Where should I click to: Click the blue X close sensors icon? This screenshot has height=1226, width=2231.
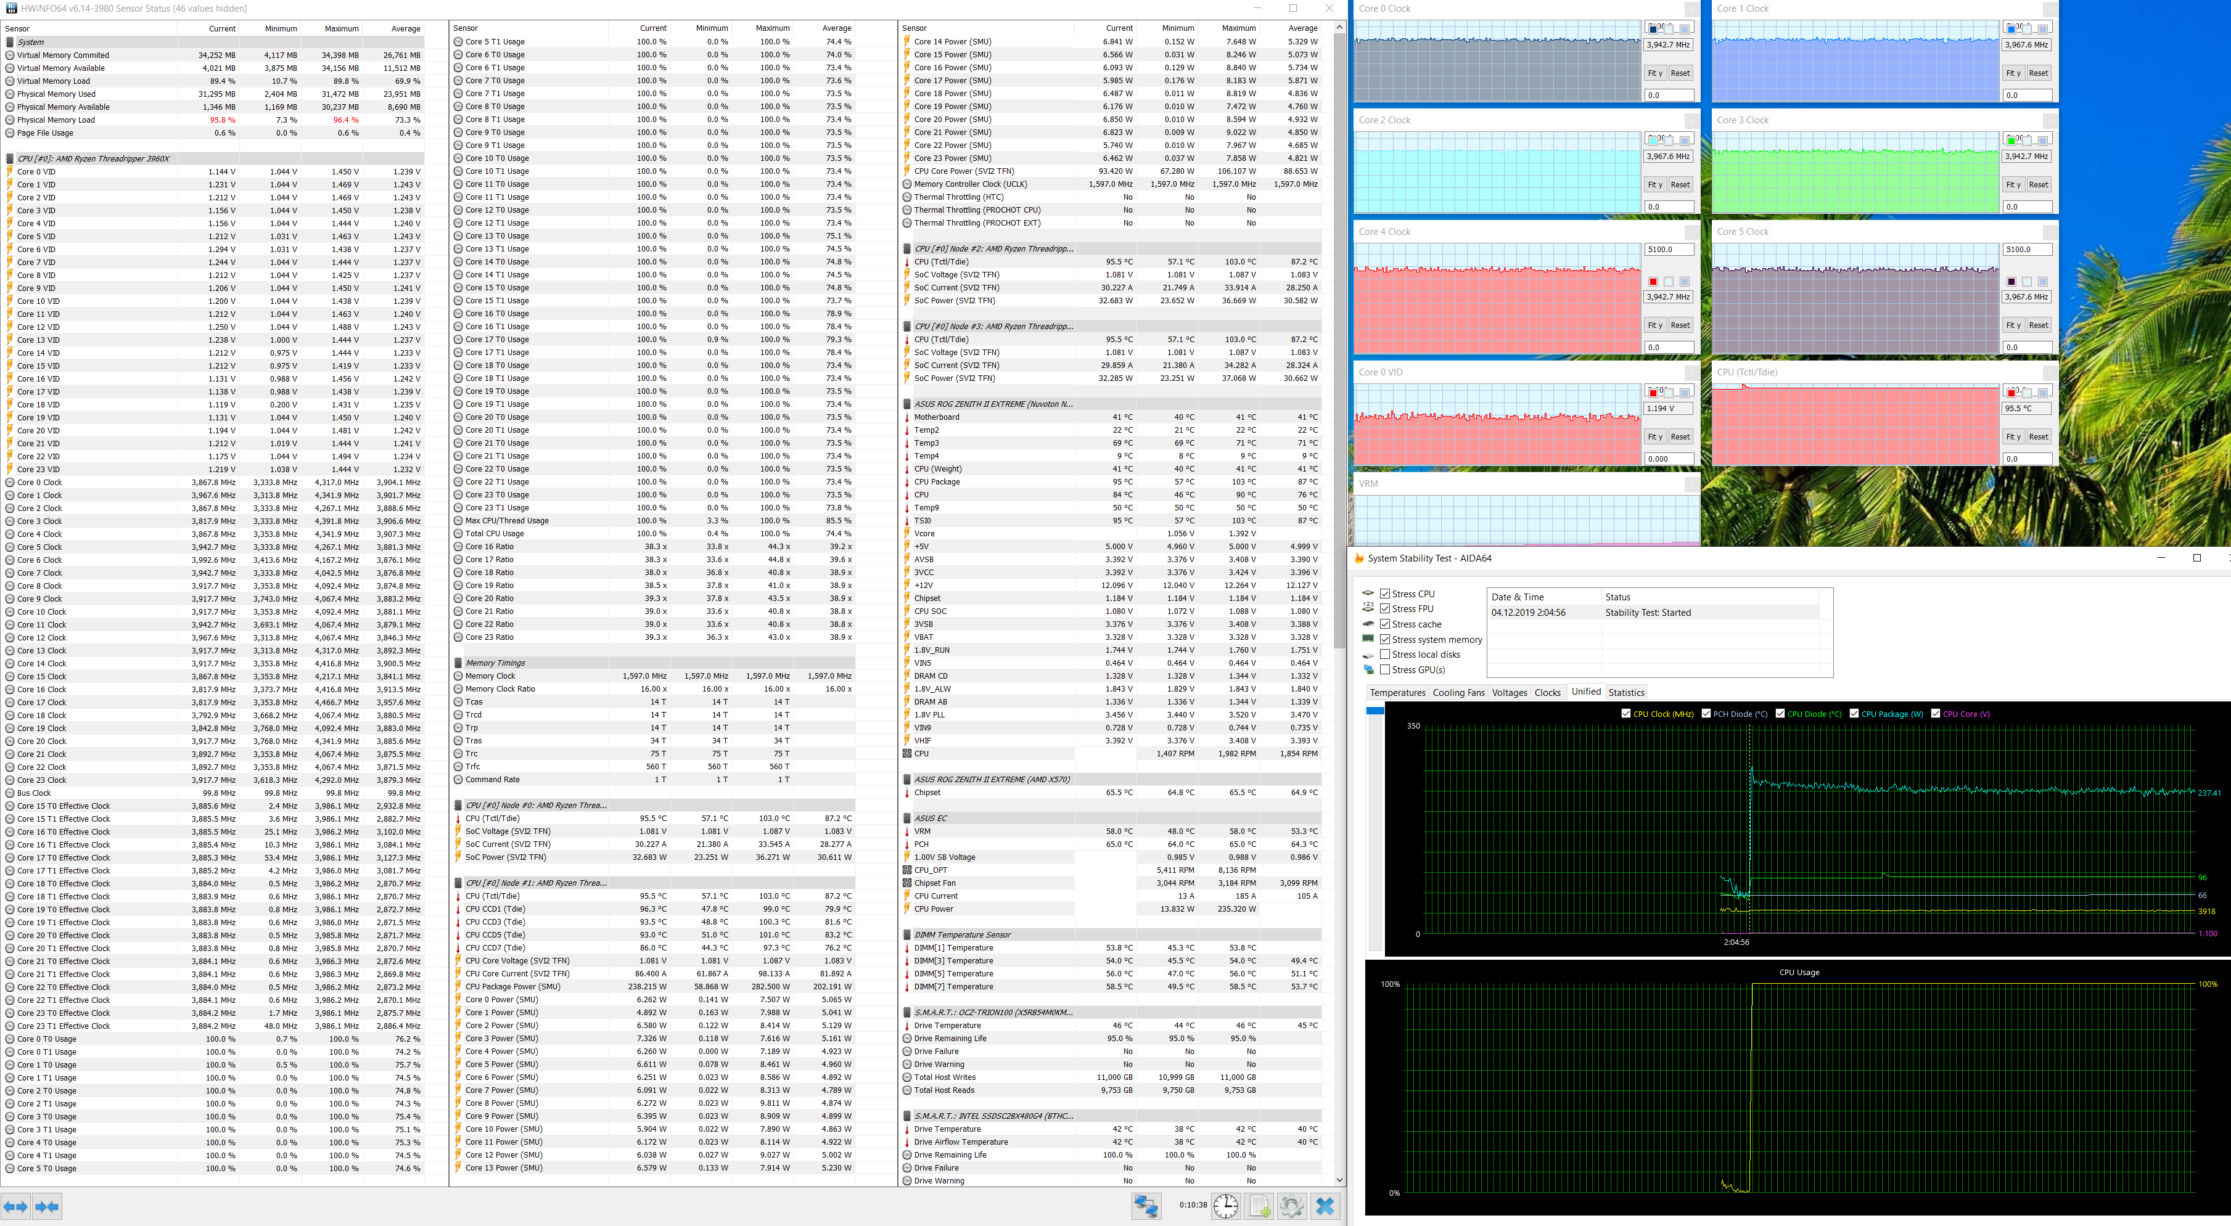(1324, 1206)
